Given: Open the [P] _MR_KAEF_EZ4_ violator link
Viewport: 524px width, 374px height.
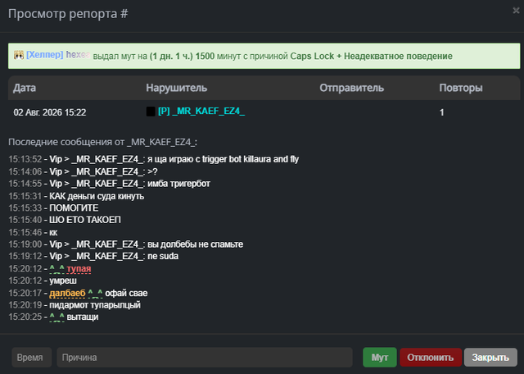Looking at the screenshot, I should [201, 112].
